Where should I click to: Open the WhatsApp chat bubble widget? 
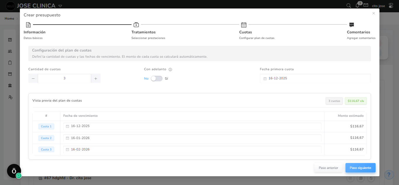[x=19, y=176]
